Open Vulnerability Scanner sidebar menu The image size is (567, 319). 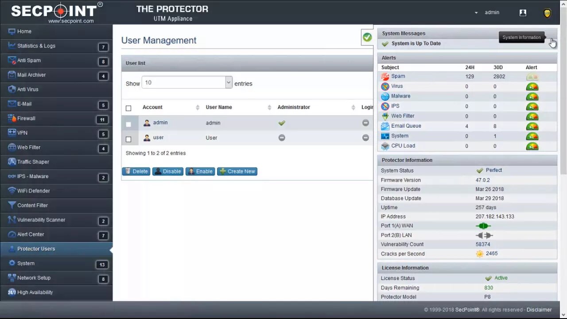(x=56, y=220)
